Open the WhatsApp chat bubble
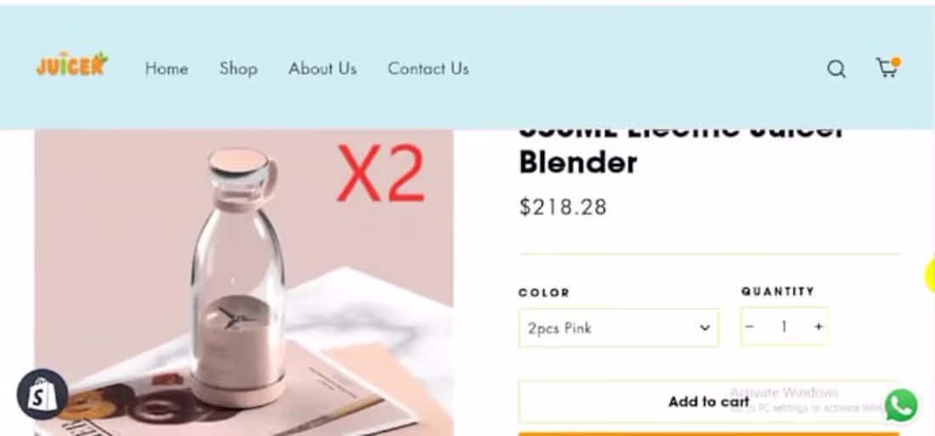Viewport: 935px width, 436px height. coord(901,405)
